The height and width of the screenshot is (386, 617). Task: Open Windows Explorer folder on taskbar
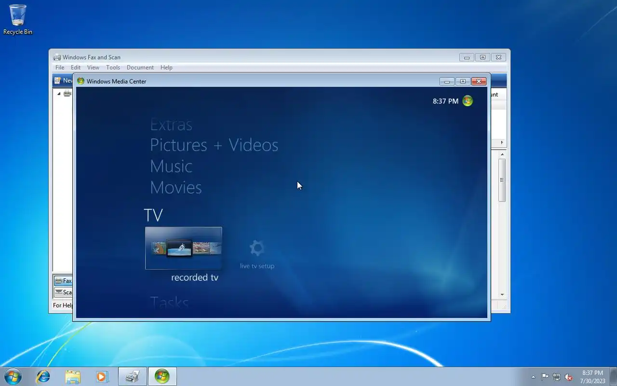[x=73, y=376]
